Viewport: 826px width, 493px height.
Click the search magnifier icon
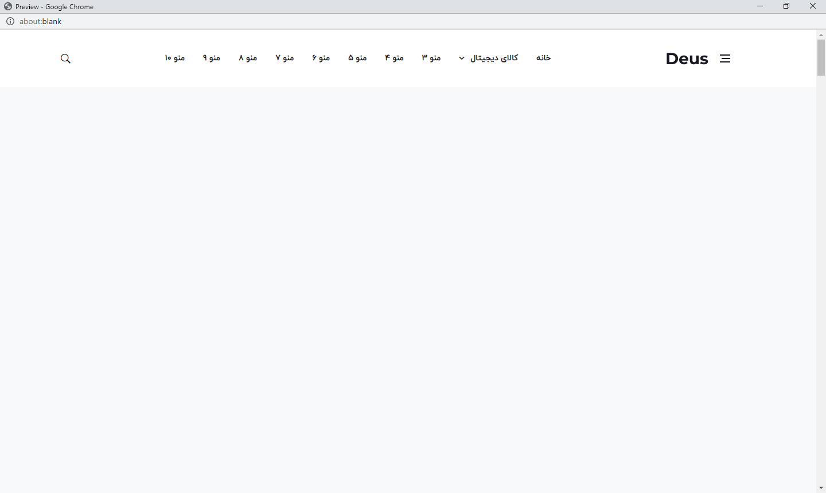point(65,58)
